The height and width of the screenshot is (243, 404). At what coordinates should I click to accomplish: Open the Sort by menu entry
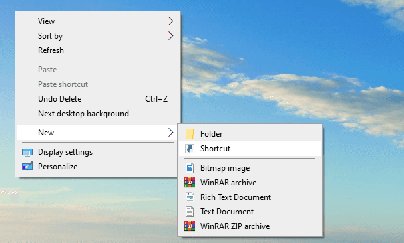pos(98,36)
